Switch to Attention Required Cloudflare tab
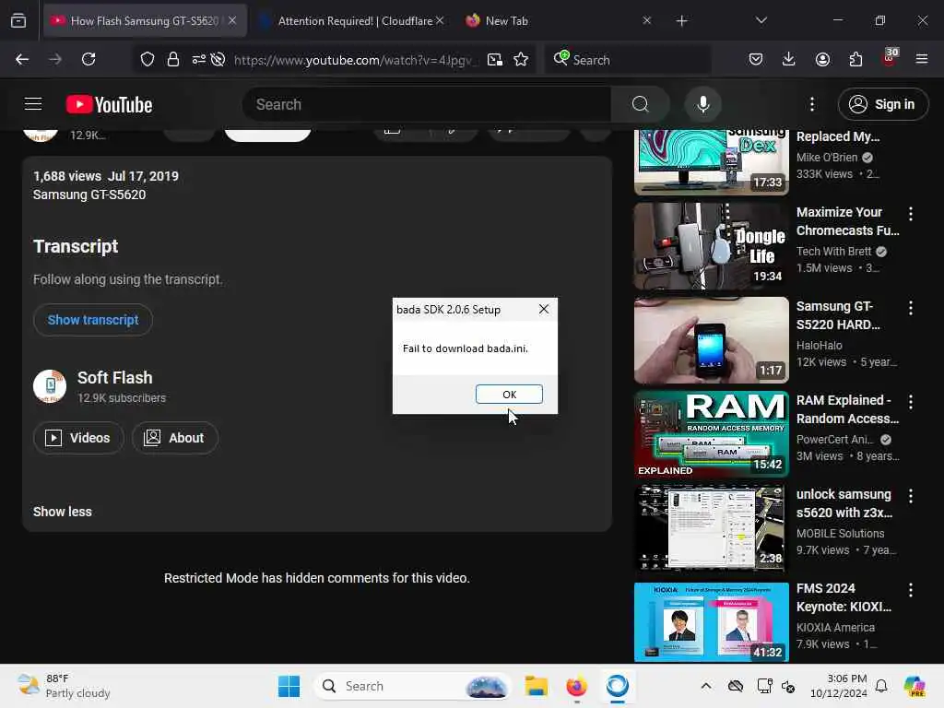The height and width of the screenshot is (708, 944). [x=354, y=20]
